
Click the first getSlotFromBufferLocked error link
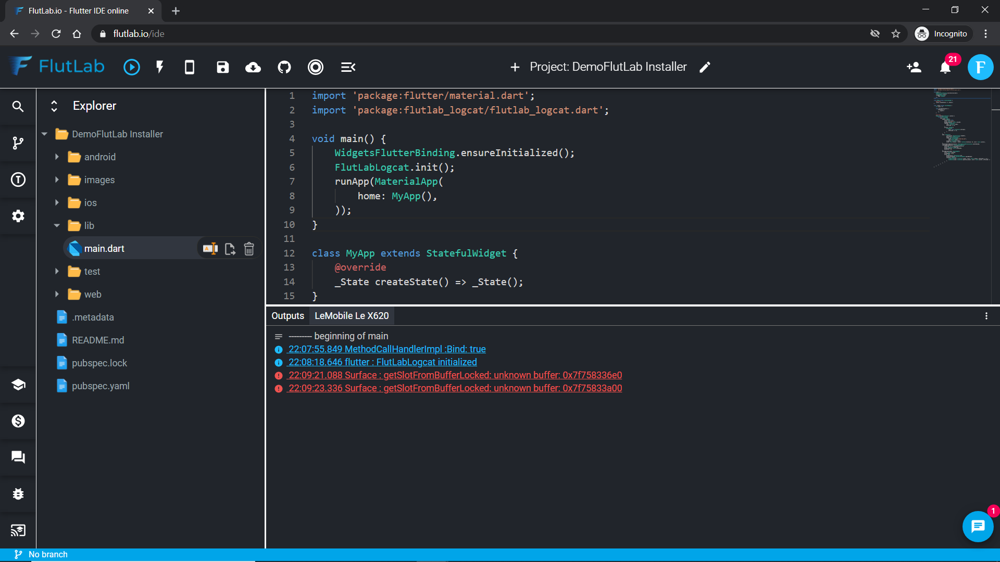(455, 375)
